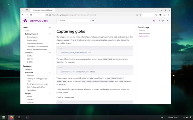Click the en keyboard layout indicator
The height and width of the screenshot is (120, 193).
[x=162, y=117]
